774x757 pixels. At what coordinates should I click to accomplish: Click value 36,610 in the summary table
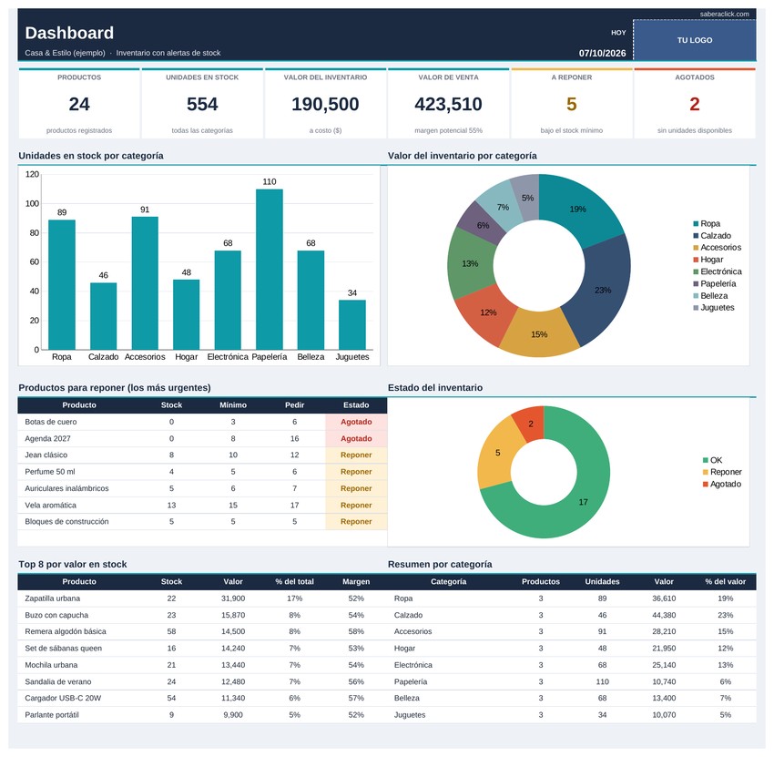tap(664, 598)
